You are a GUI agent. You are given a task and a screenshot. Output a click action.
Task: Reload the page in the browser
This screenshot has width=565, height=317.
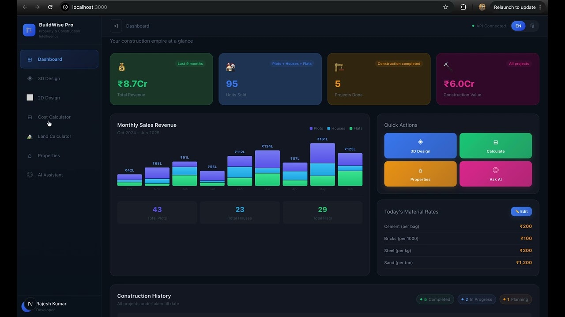pos(50,7)
